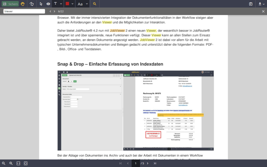Click the Aa font settings icon
Image resolution: width=267 pixels, height=167 pixels.
(x=80, y=4)
